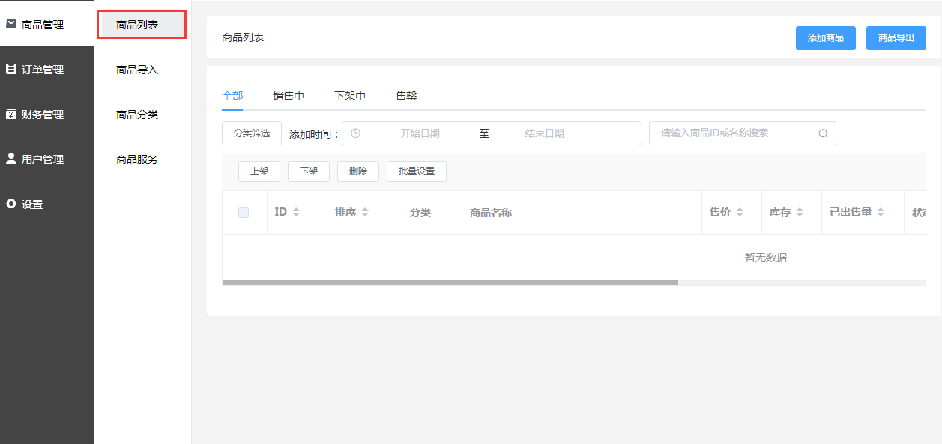Open the 分类筛选 category filter
Viewport: 942px width, 444px height.
coord(251,133)
